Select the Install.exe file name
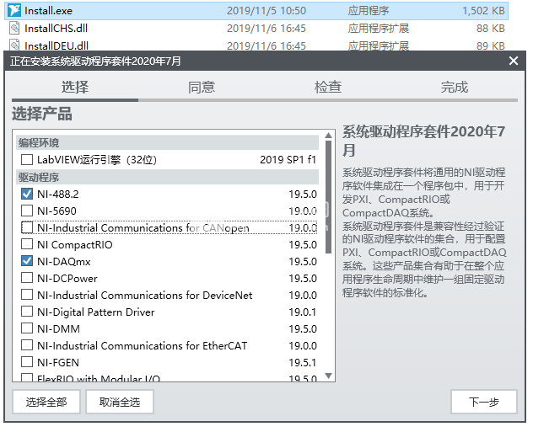This screenshot has height=432, width=533. click(x=48, y=10)
